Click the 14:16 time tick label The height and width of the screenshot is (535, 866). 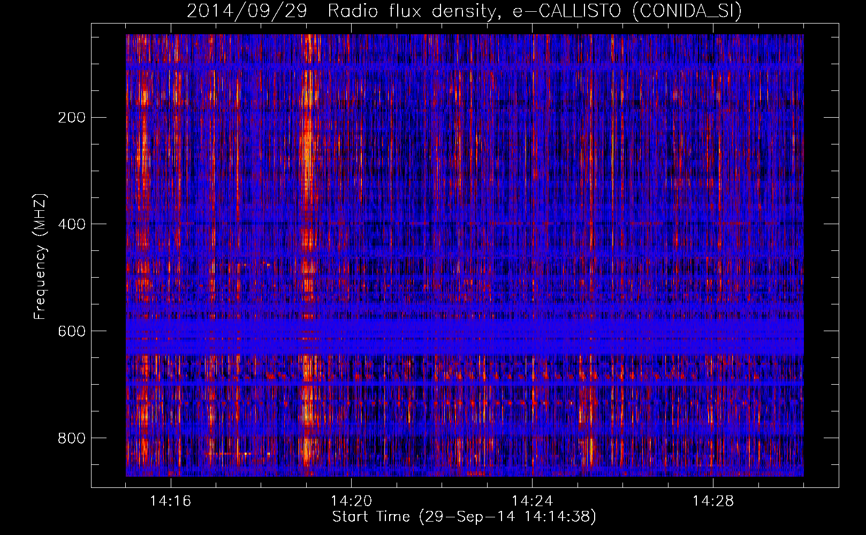(x=171, y=501)
